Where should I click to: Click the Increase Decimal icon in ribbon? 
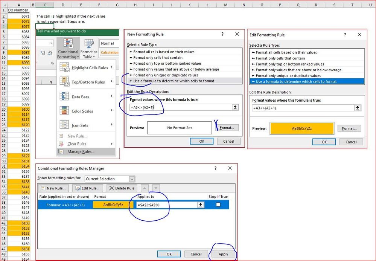tap(43, 53)
